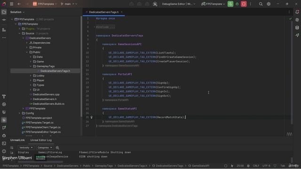The height and width of the screenshot is (169, 301).
Task: Collapse the Source folder
Action: pyautogui.click(x=19, y=33)
